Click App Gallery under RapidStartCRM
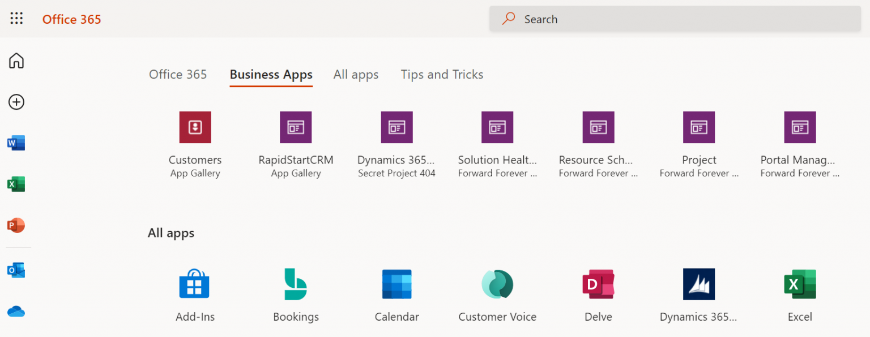Viewport: 870px width, 337px height. (296, 174)
